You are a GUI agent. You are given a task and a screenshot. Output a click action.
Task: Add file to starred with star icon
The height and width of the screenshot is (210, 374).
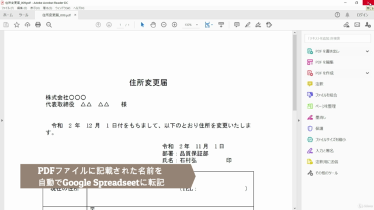pyautogui.click(x=17, y=24)
